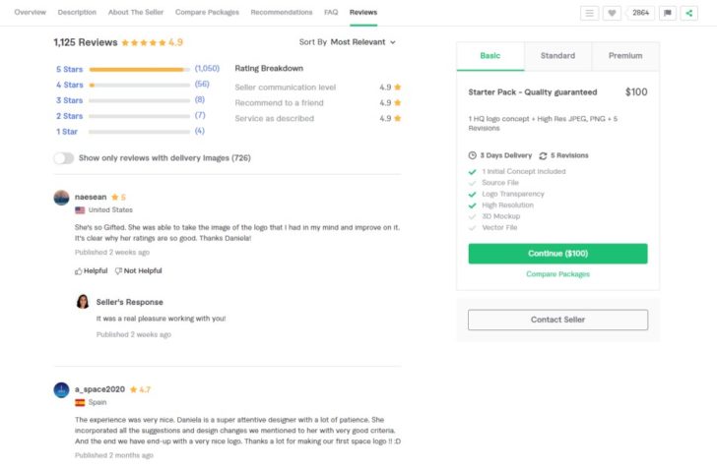717x469 pixels.
Task: Click the Compare Packages link under Continue
Action: pos(557,274)
